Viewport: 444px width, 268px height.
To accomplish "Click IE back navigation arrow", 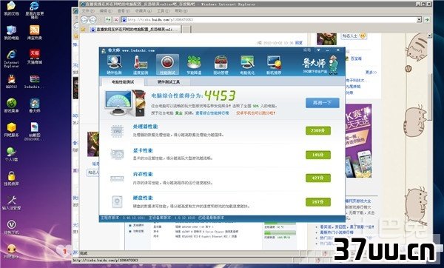I will (x=84, y=19).
